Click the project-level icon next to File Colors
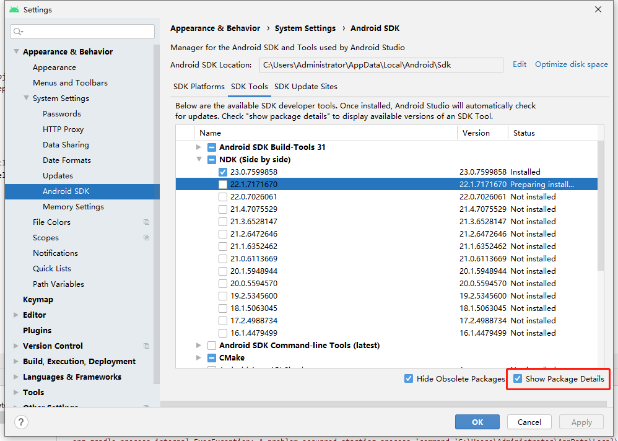This screenshot has height=441, width=618. tap(147, 222)
